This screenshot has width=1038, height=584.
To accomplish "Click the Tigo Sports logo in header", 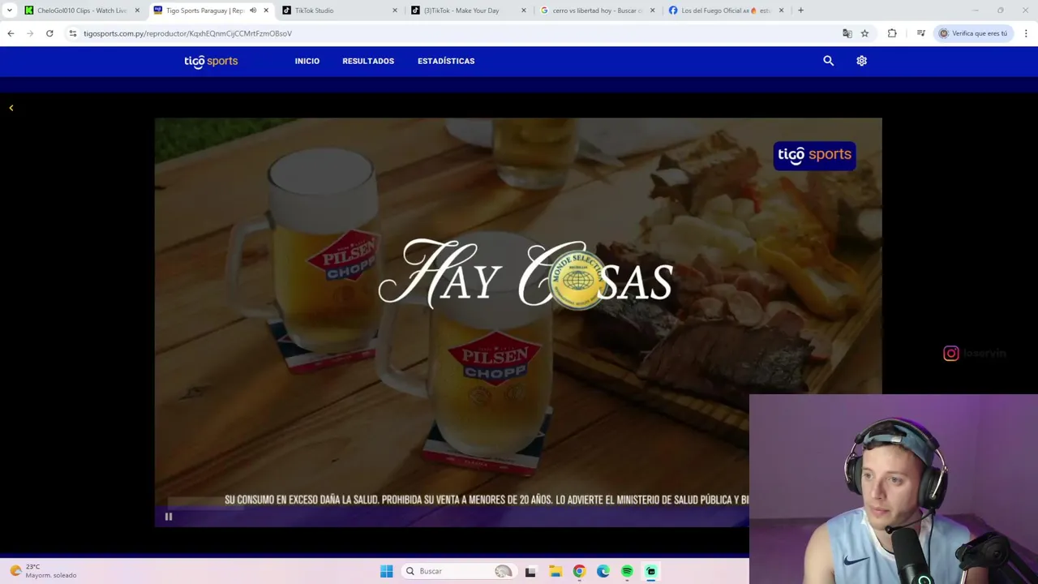I will 211,61.
